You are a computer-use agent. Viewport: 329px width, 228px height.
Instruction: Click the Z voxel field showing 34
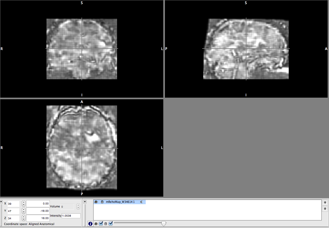(x=14, y=218)
